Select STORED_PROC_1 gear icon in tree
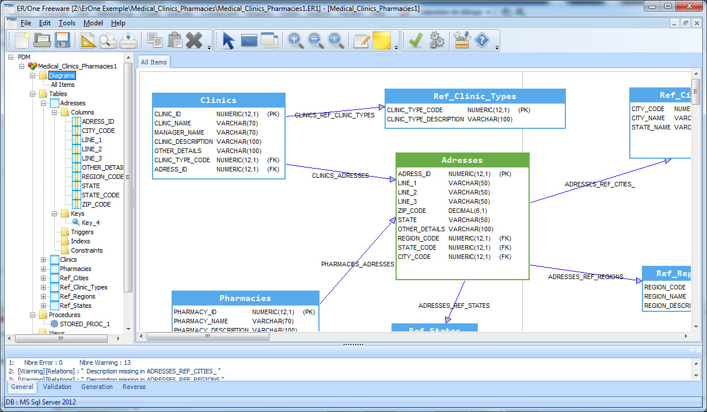The width and height of the screenshot is (707, 412). click(x=55, y=324)
